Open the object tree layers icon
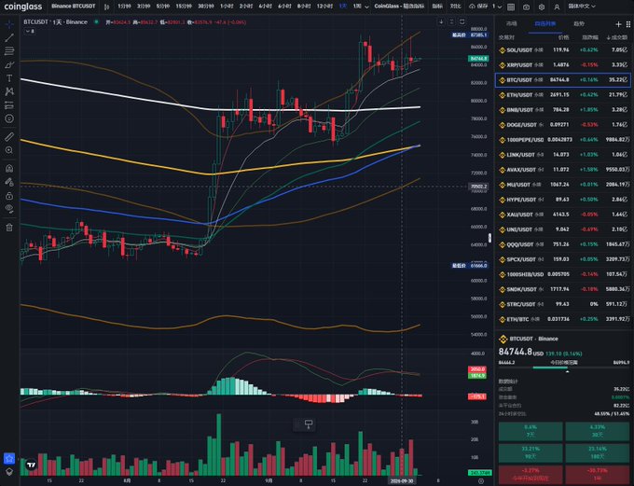This screenshot has height=486, width=634. (9, 472)
